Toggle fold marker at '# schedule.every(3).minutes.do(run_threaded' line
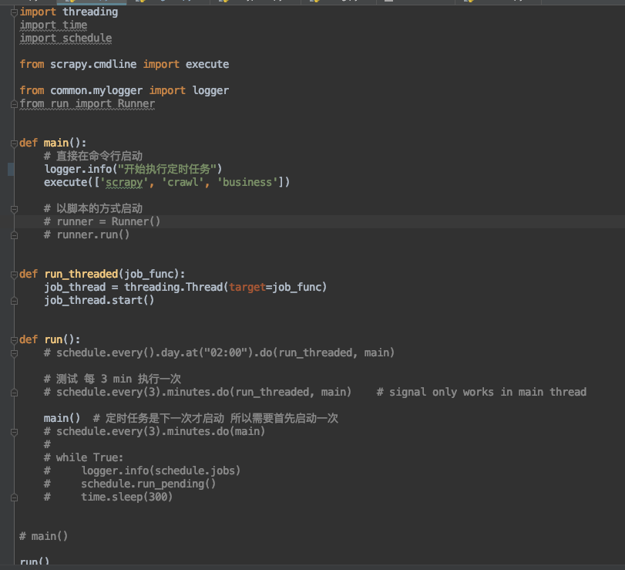The width and height of the screenshot is (625, 570). [14, 393]
